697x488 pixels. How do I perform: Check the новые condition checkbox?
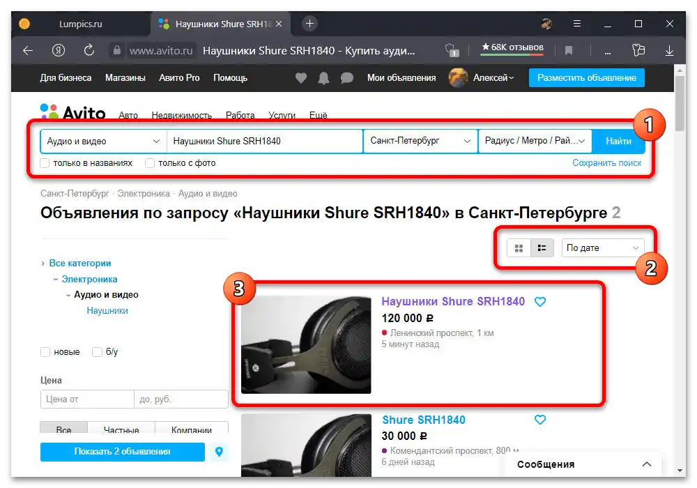click(x=45, y=352)
